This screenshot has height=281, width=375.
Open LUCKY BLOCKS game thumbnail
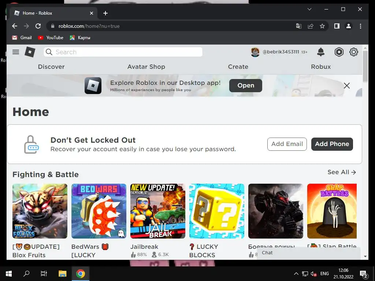(217, 211)
